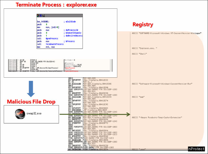The width and height of the screenshot is (208, 154).
Task: Select the loc_413DBE label line
Action: [x=43, y=22]
